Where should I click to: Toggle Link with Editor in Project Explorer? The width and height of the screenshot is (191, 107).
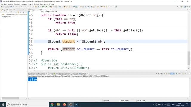(18, 12)
